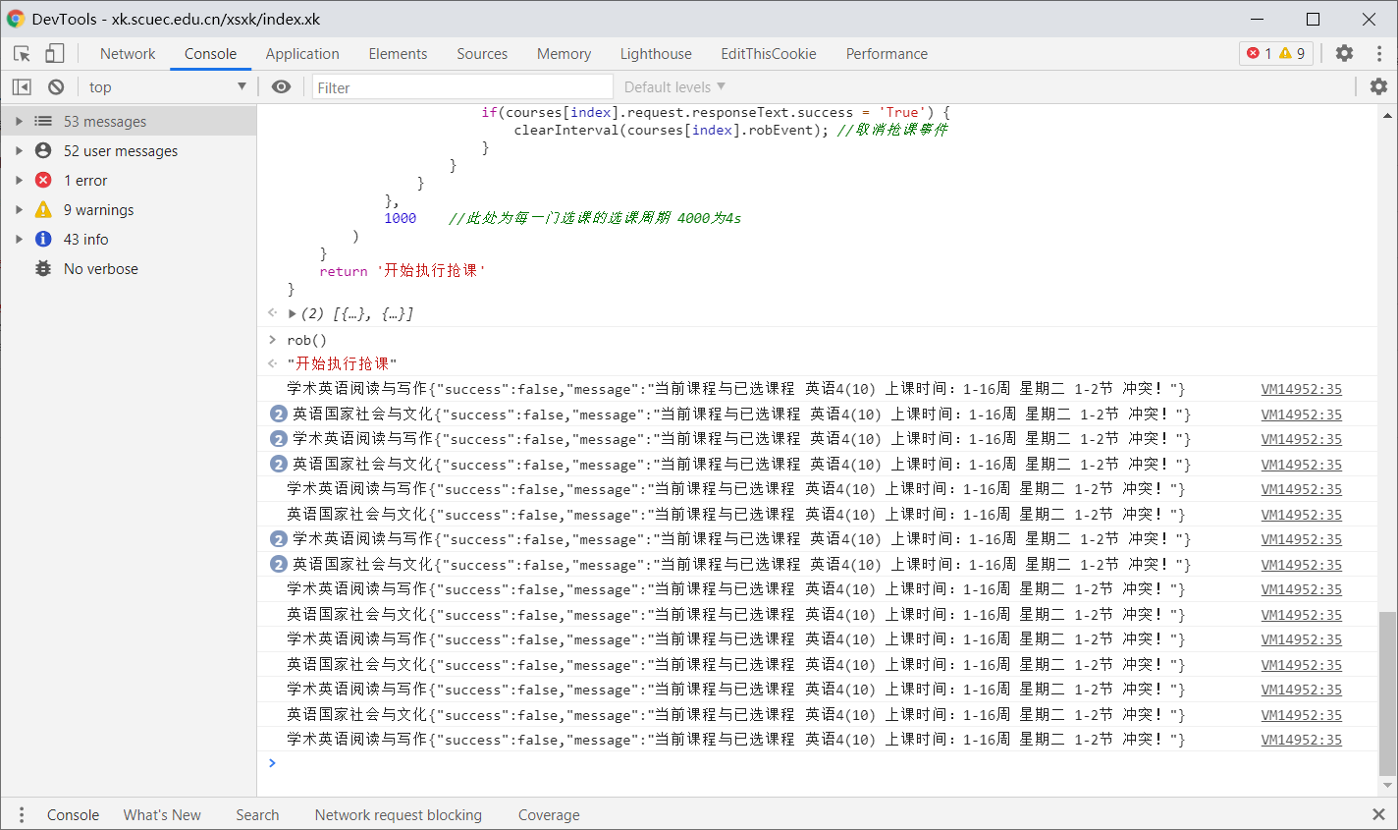Screen dimensions: 1398x830
Task: Open the Performance tab
Action: point(887,54)
